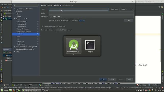This screenshot has height=92, width=164.
Task: Click the Chrome tray icon
Action: click(x=150, y=90)
